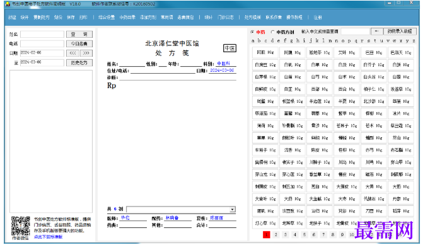Image resolution: width=425 pixels, height=250 pixels.
Task: Add herb 冰片 10g
Action: coord(401,113)
